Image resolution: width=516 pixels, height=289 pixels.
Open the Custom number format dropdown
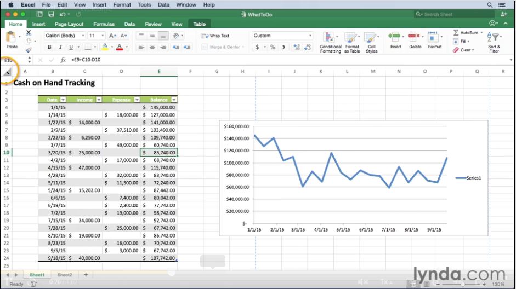[x=310, y=36]
